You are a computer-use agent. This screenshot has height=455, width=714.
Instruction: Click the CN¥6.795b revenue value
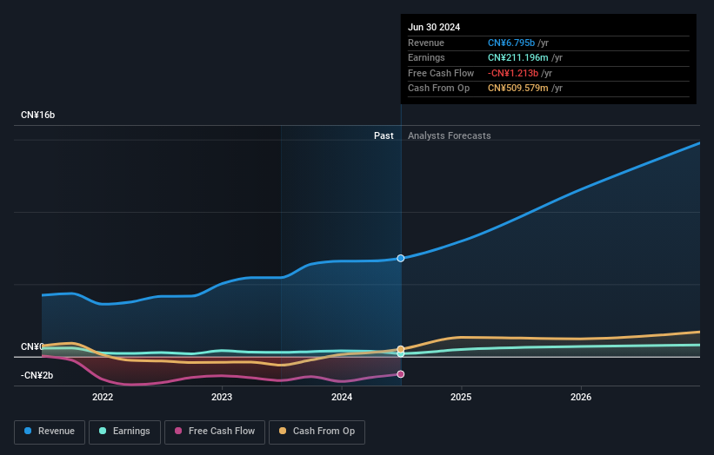point(511,43)
